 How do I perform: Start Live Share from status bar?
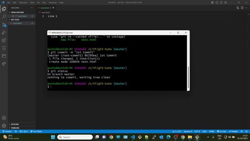tap(36, 132)
